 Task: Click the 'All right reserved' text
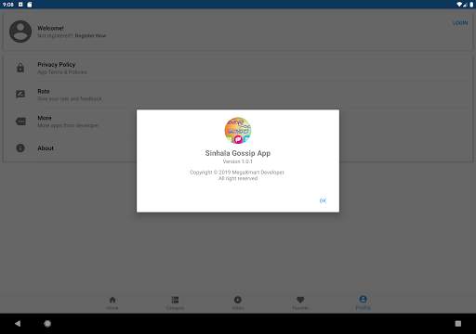point(238,178)
